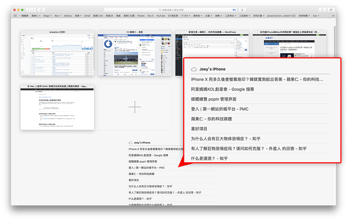347x221 pixels.
Task: Open the 商城GA bookmark
Action: tap(109, 16)
